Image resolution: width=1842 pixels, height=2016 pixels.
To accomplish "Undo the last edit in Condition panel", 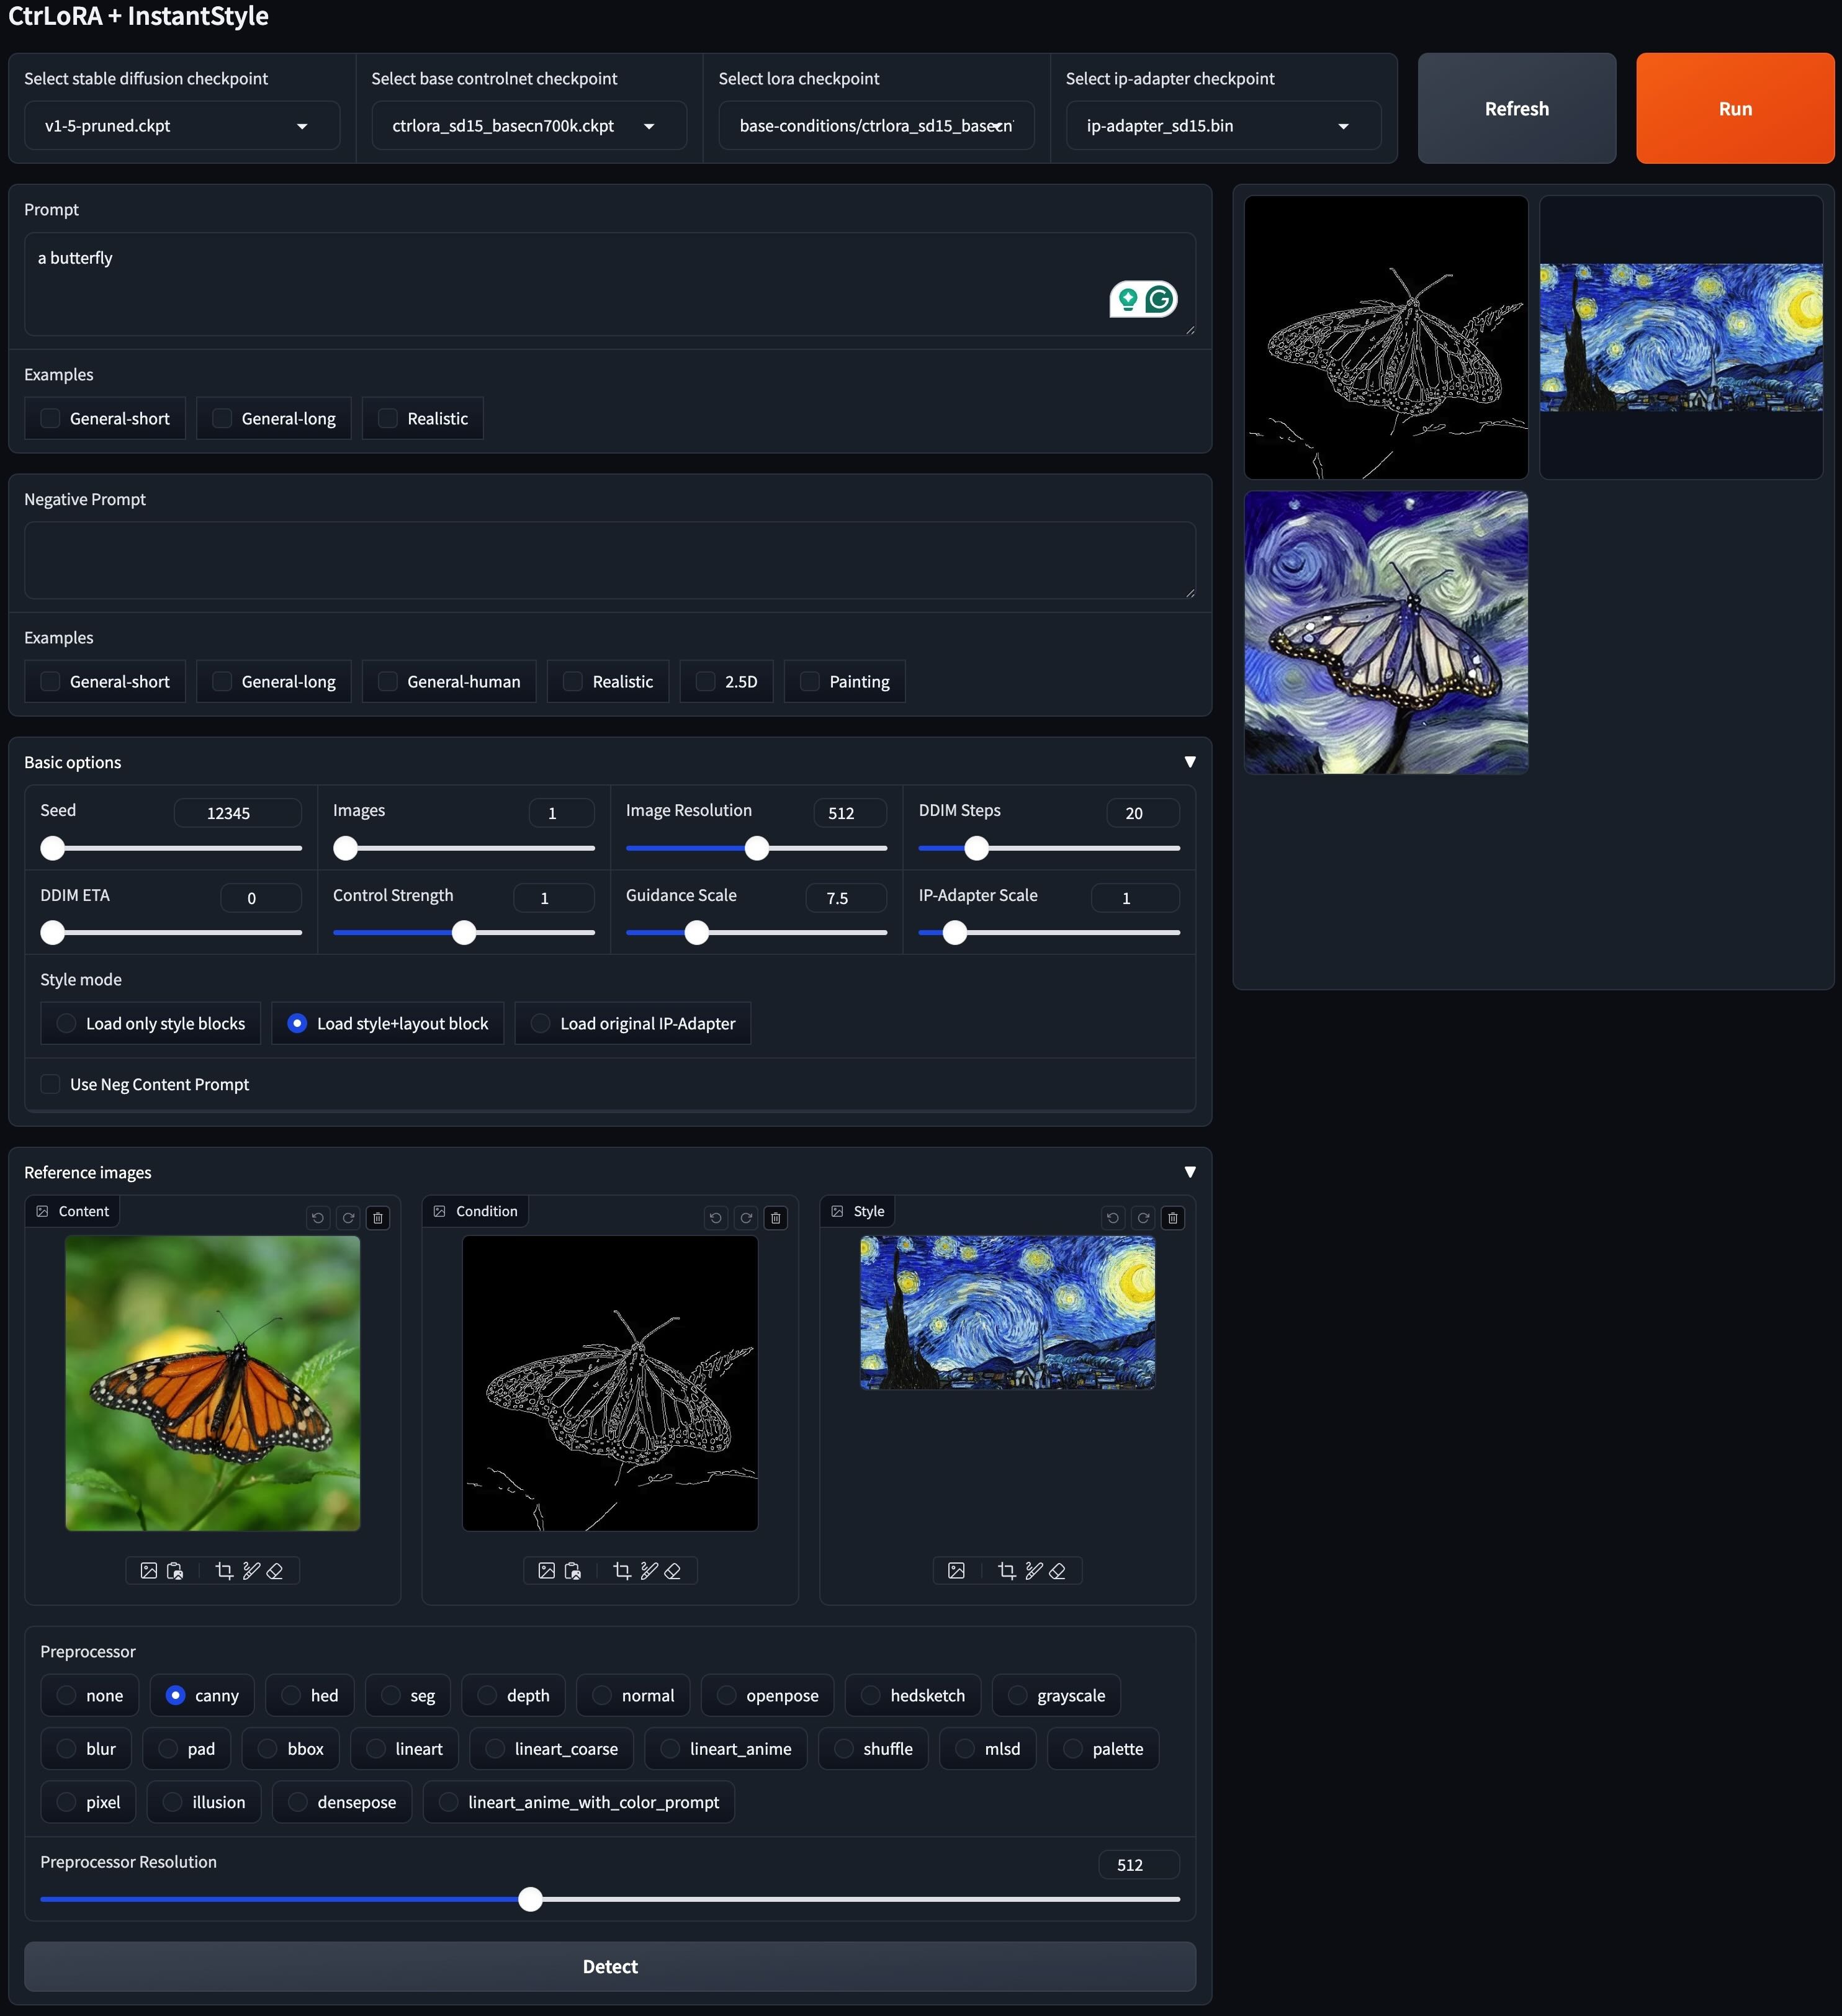I will [715, 1218].
